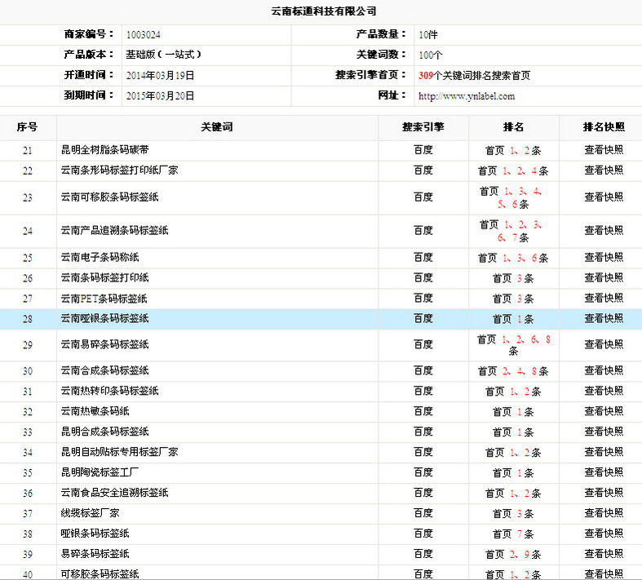642x580 pixels.
Task: Click product count value 10件
Action: click(427, 35)
